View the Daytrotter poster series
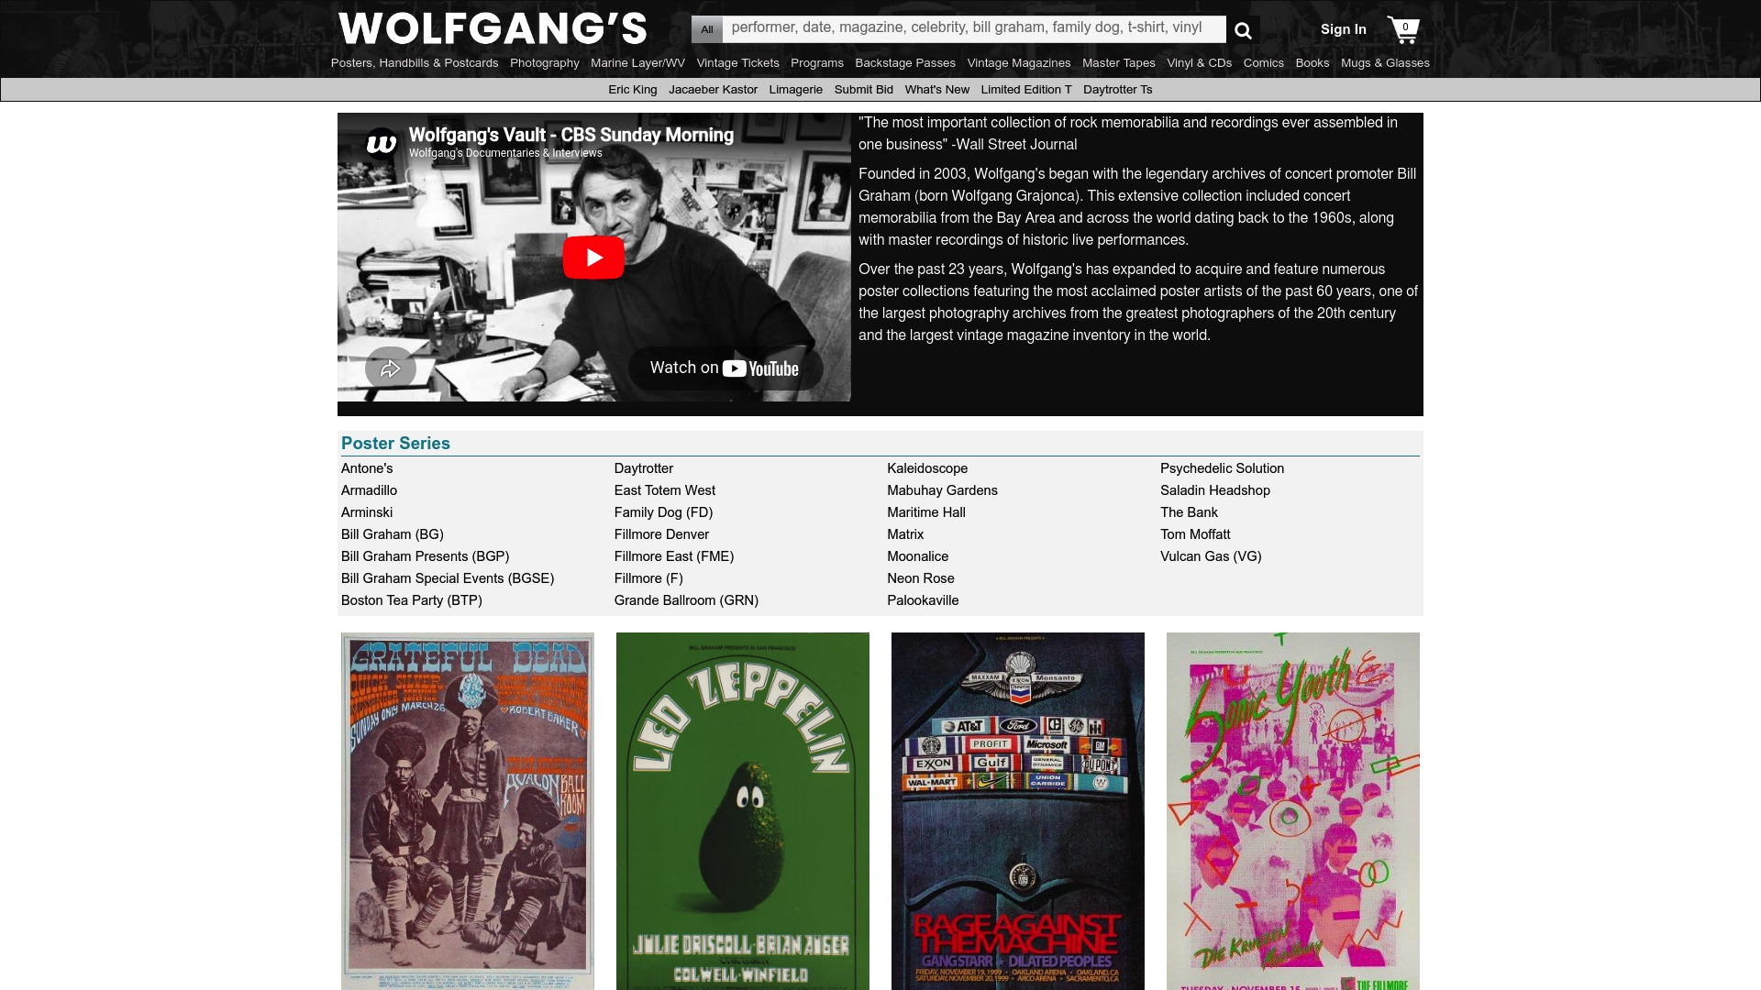 click(x=643, y=468)
